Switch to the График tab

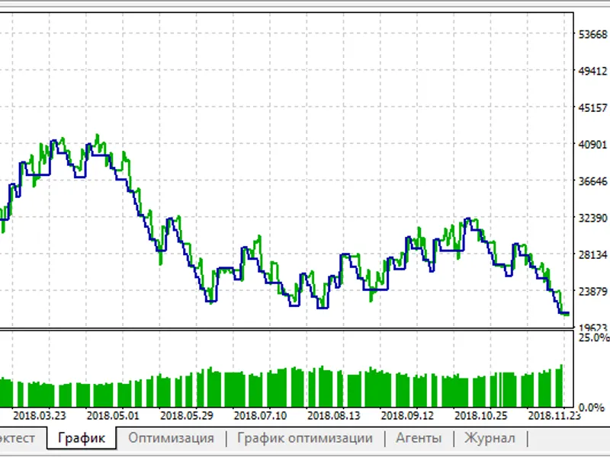[x=82, y=438]
